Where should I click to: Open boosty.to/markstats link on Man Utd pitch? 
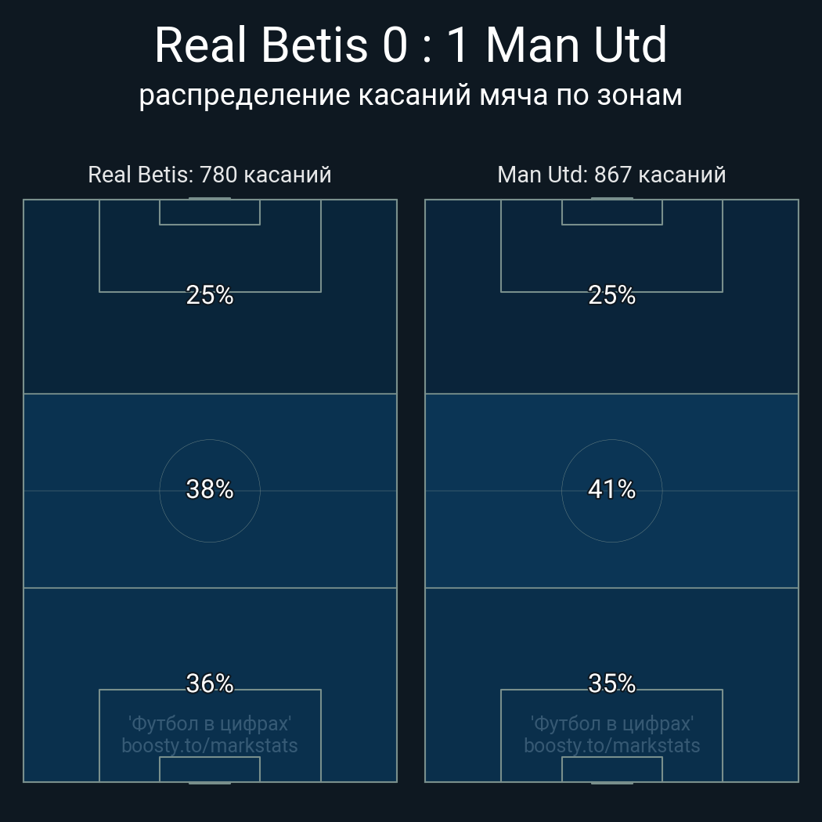tap(611, 745)
